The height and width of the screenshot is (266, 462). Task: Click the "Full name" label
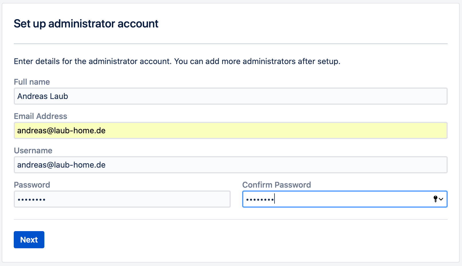coord(32,82)
